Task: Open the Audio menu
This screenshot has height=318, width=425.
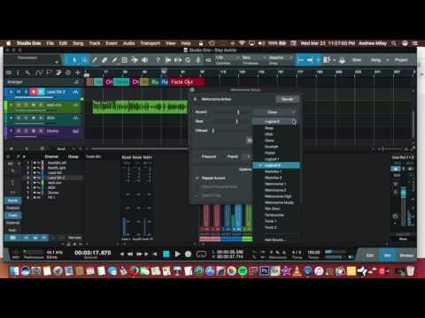Action: (x=128, y=43)
